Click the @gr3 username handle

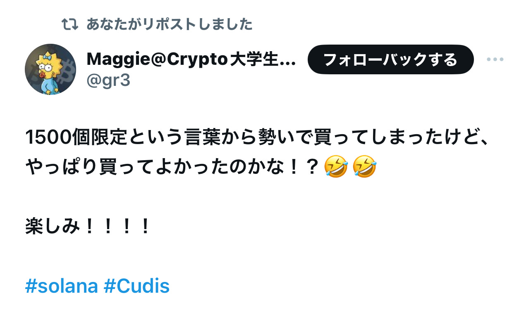[x=108, y=81]
